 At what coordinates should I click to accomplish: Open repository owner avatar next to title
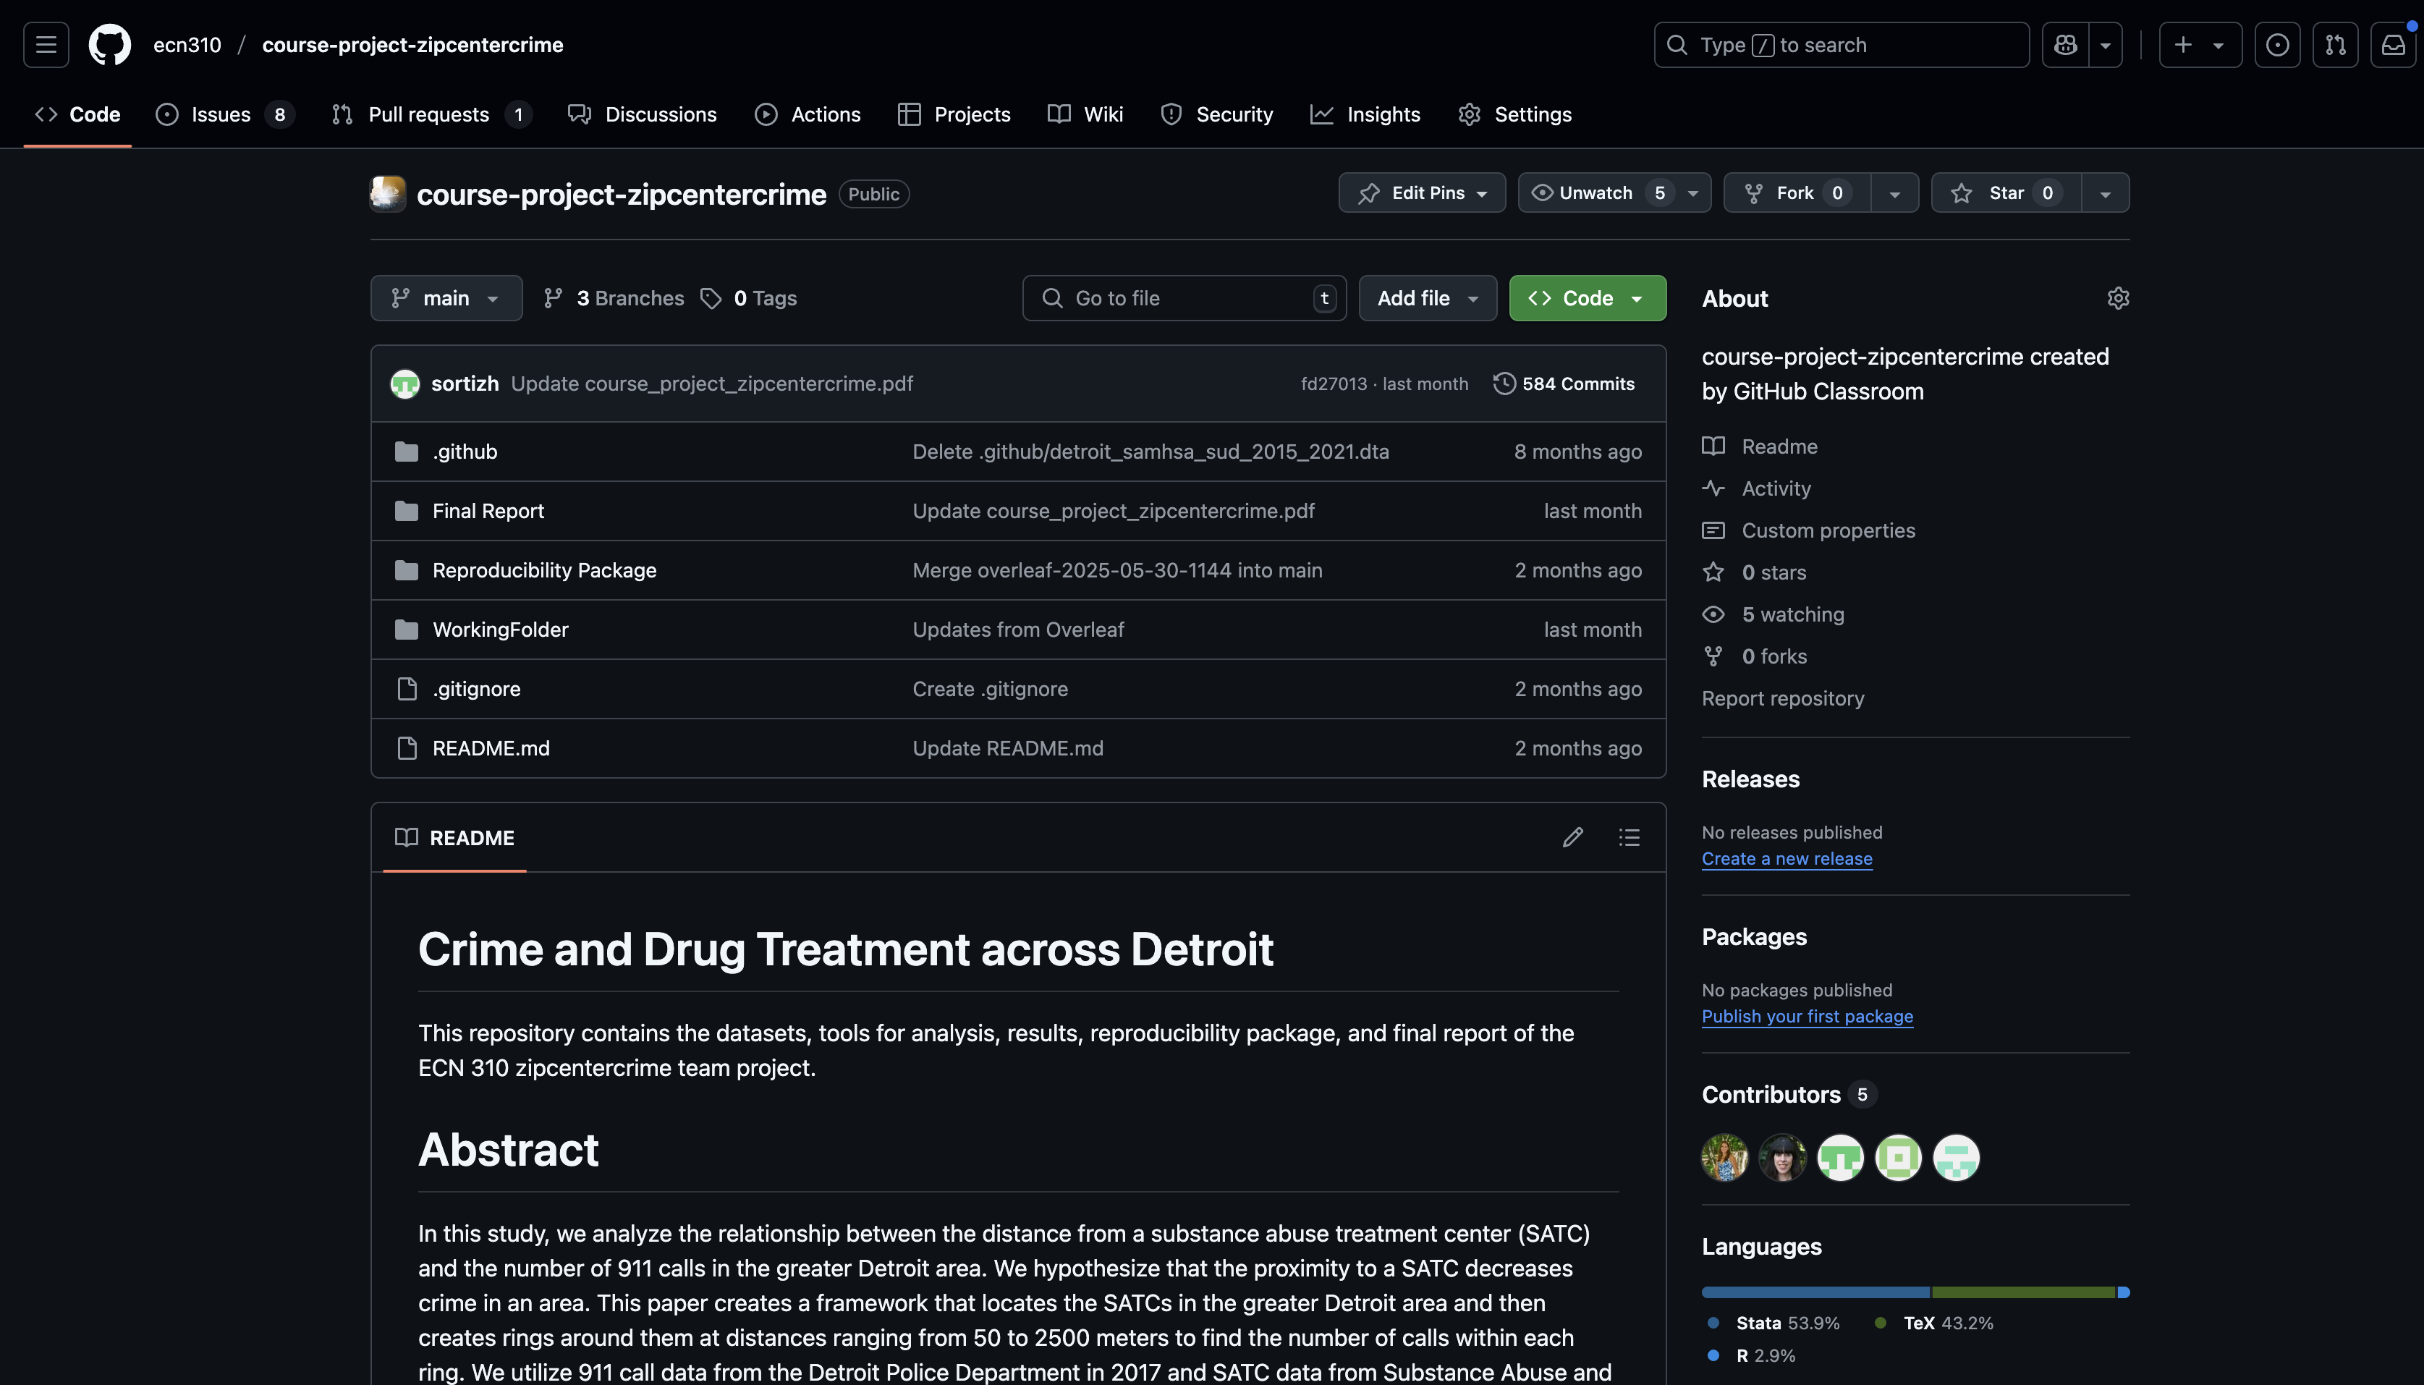coord(387,193)
